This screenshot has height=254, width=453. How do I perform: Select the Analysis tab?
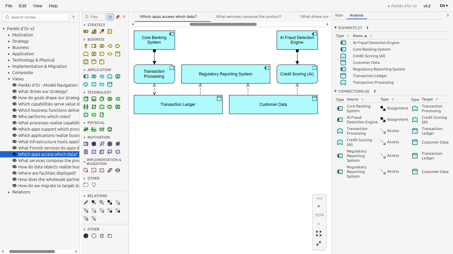[x=356, y=15]
